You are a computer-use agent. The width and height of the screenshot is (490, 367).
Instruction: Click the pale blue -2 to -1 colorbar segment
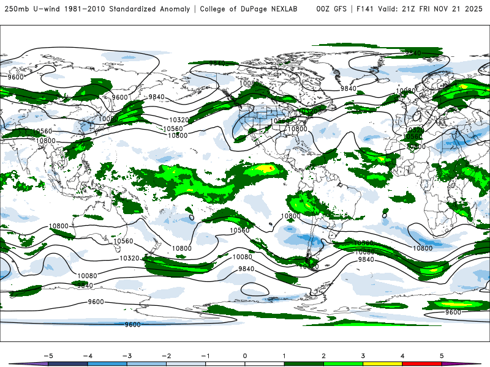[x=186, y=364]
